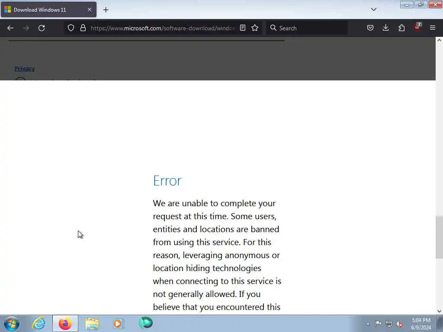Switch to Firefox in the taskbar
The width and height of the screenshot is (443, 332).
(x=65, y=323)
